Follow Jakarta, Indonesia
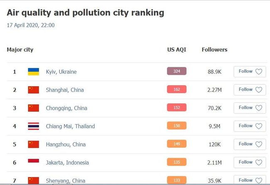The image size is (270, 185). point(250,162)
